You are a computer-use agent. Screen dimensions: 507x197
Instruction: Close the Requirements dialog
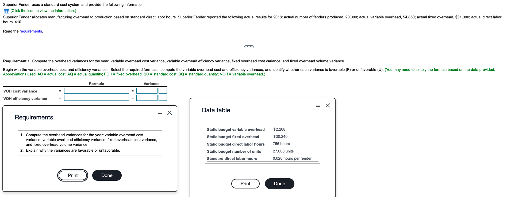pos(170,113)
